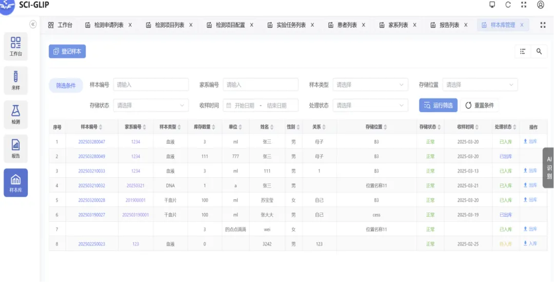Close the 样本库管理 tab
This screenshot has width=554, height=282.
(x=522, y=25)
